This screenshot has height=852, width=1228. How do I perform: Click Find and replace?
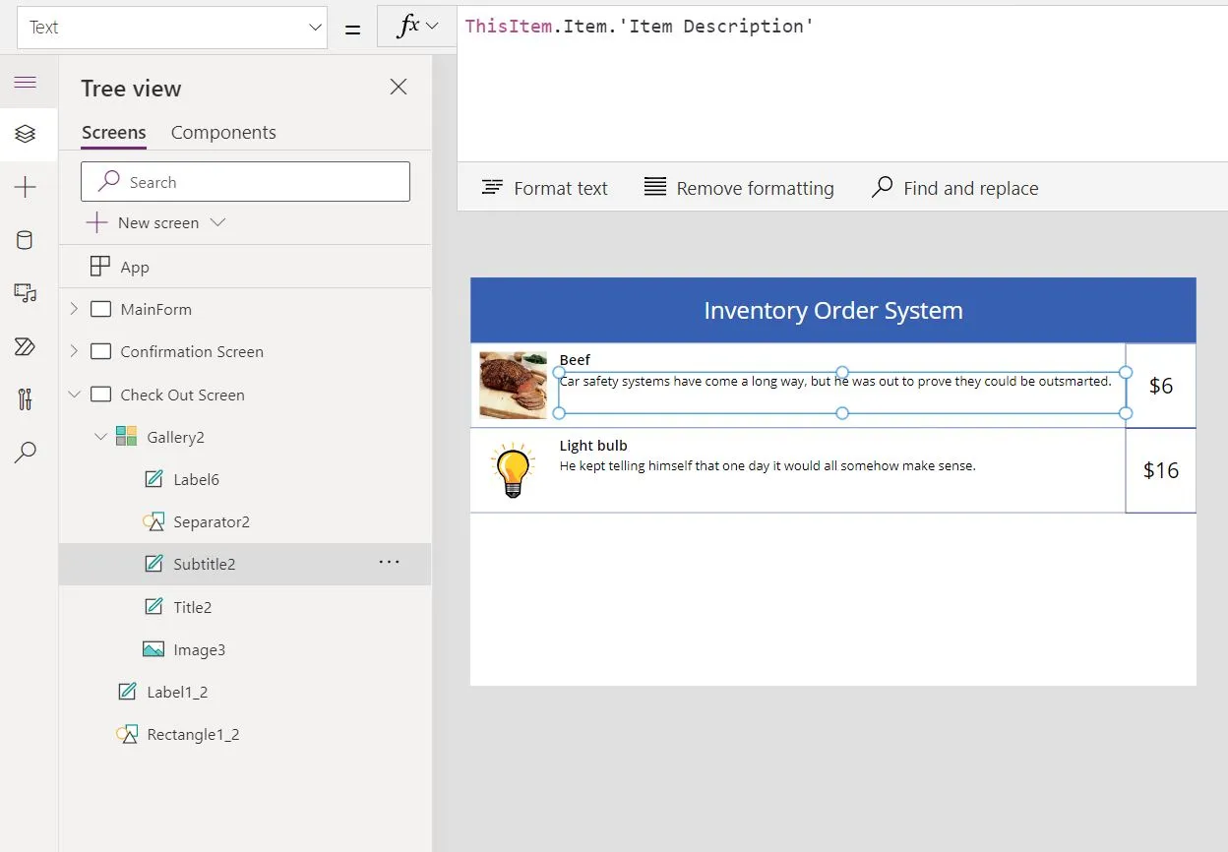click(x=955, y=188)
